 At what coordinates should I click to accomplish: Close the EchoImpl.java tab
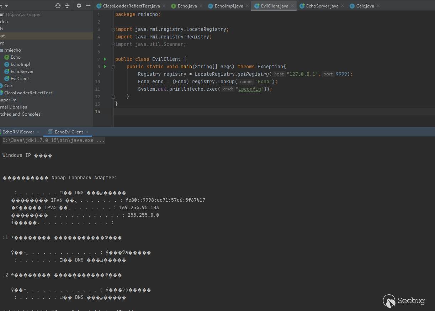(247, 6)
